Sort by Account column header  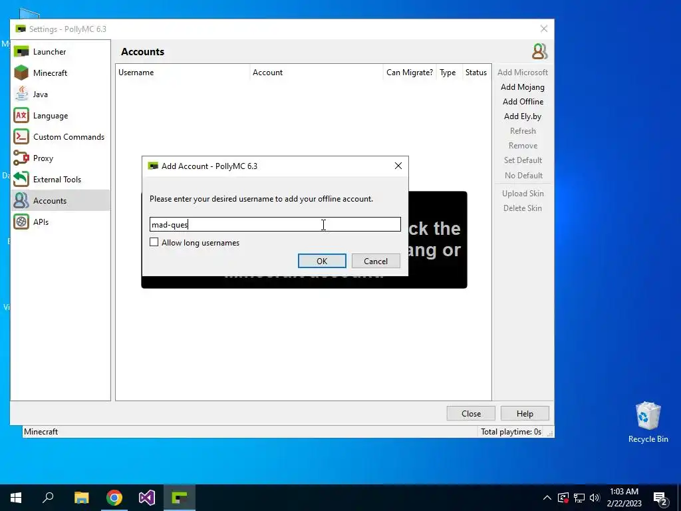317,73
